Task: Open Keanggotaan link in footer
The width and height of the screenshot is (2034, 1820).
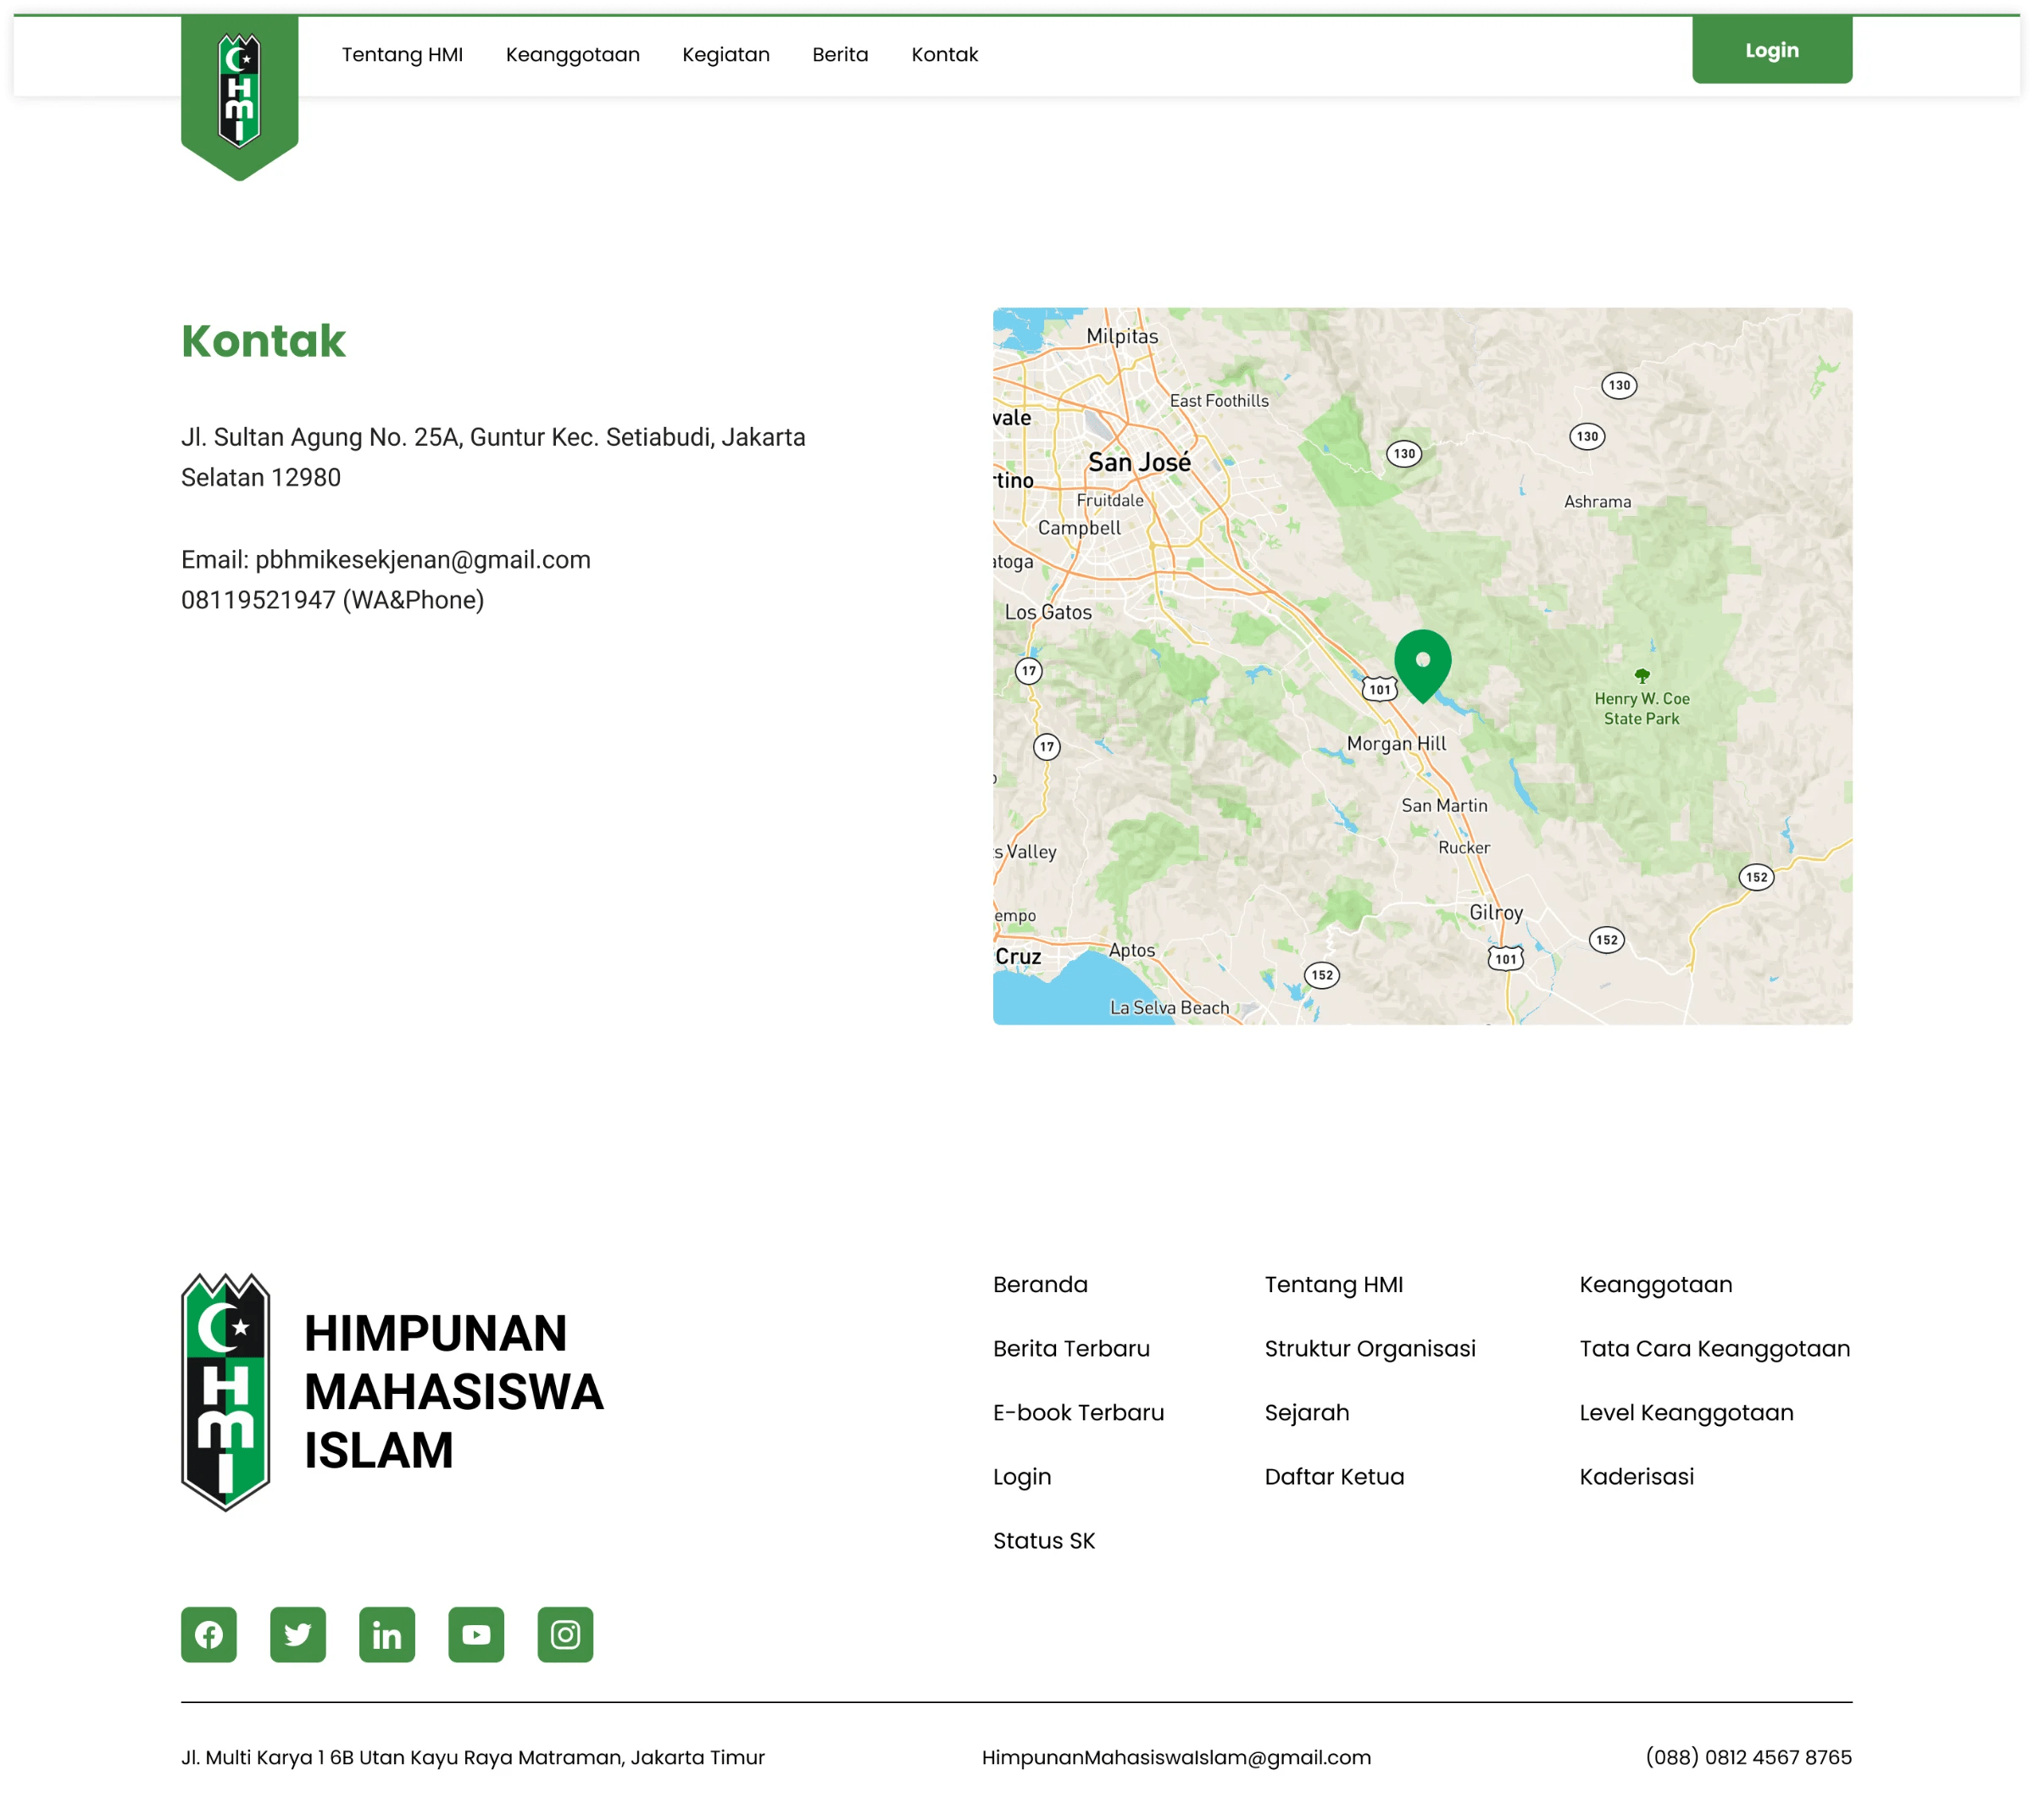Action: 1655,1284
